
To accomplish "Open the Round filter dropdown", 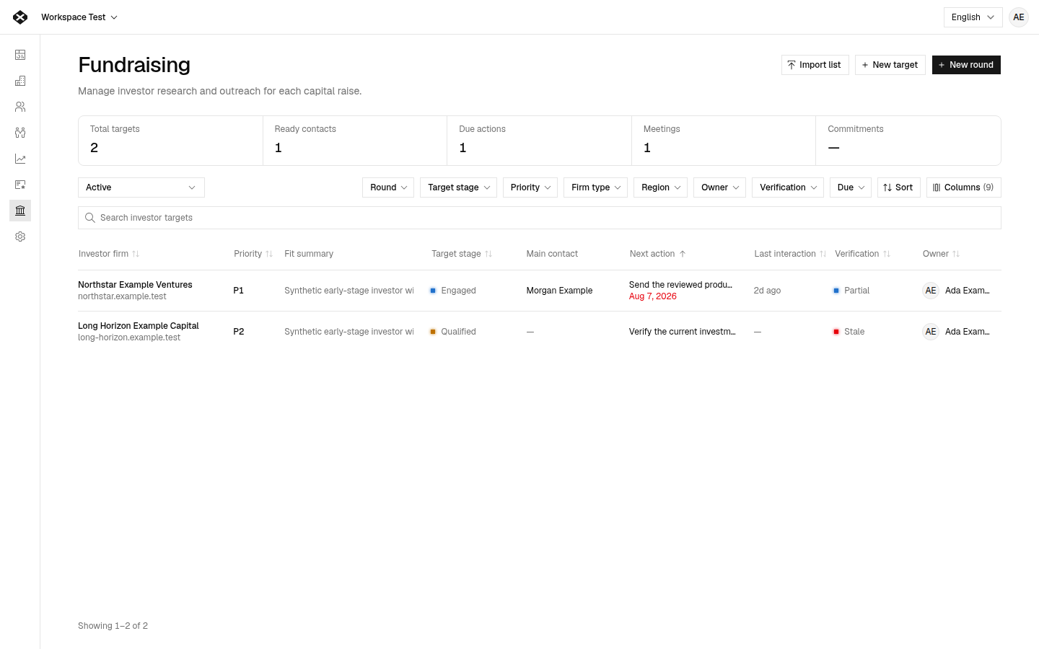I will click(x=388, y=187).
